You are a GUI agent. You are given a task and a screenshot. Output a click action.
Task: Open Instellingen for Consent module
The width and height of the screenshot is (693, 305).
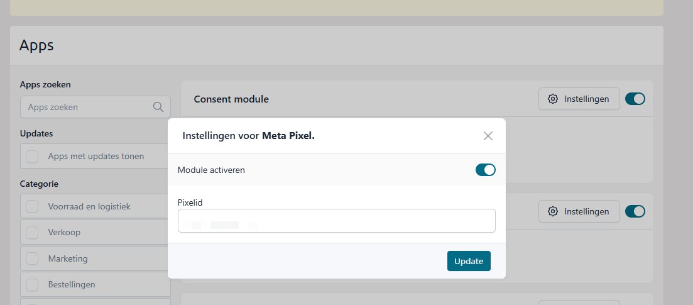(x=579, y=99)
